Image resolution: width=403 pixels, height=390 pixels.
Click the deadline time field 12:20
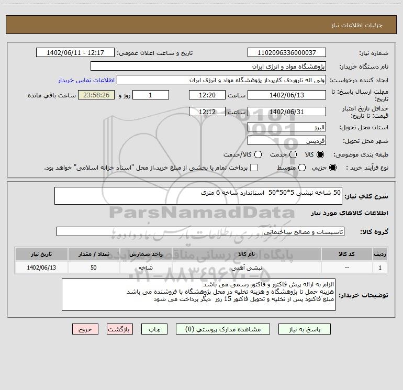(207, 95)
